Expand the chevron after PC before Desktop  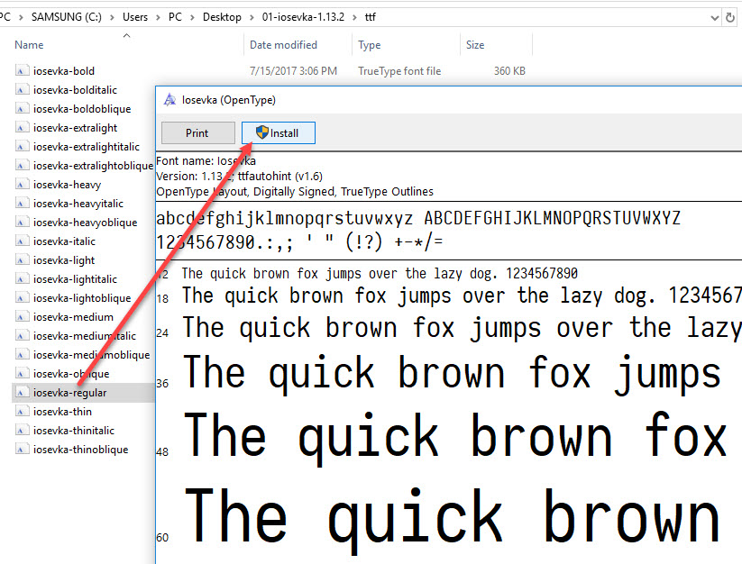click(192, 17)
